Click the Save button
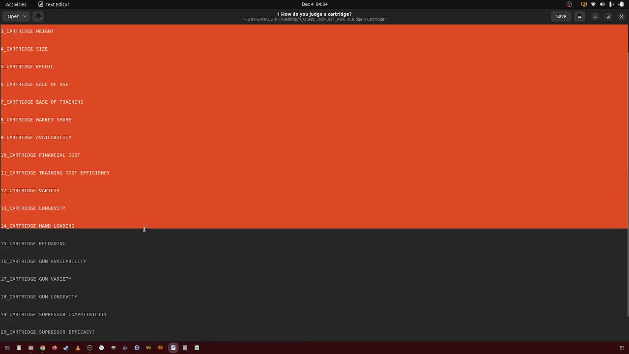The height and width of the screenshot is (354, 629). [x=561, y=16]
